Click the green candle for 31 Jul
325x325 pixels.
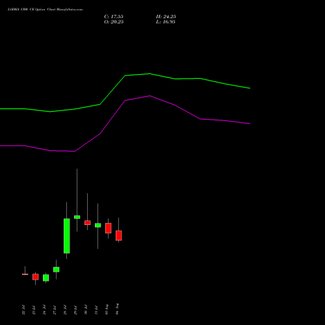click(x=98, y=225)
